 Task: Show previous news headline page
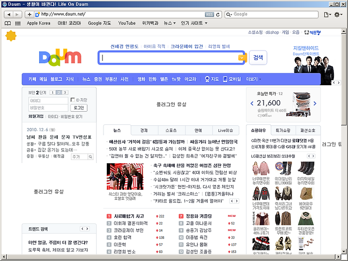pos(232,201)
